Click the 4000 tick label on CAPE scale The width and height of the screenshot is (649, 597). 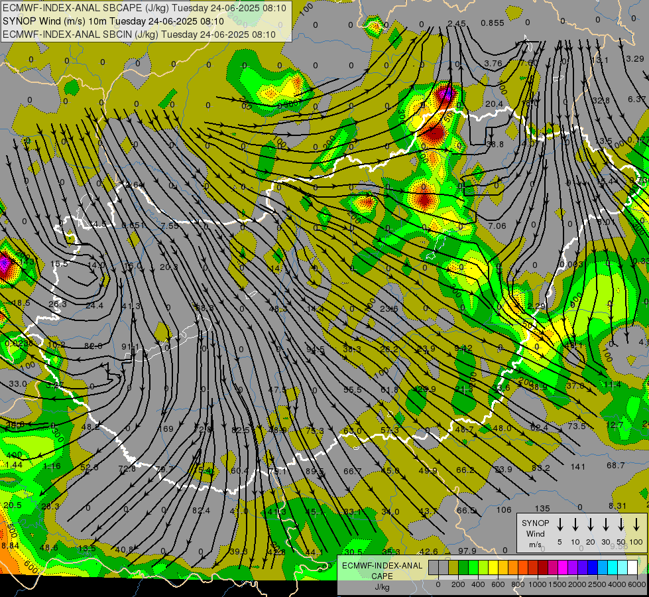tap(617, 584)
